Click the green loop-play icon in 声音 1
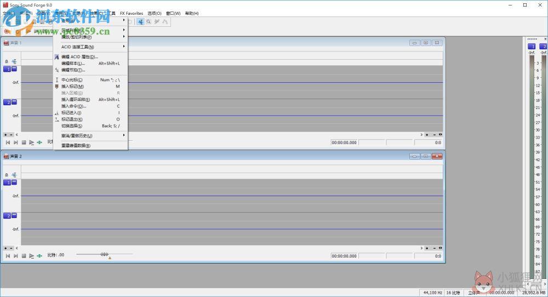548x297 pixels. (x=39, y=142)
